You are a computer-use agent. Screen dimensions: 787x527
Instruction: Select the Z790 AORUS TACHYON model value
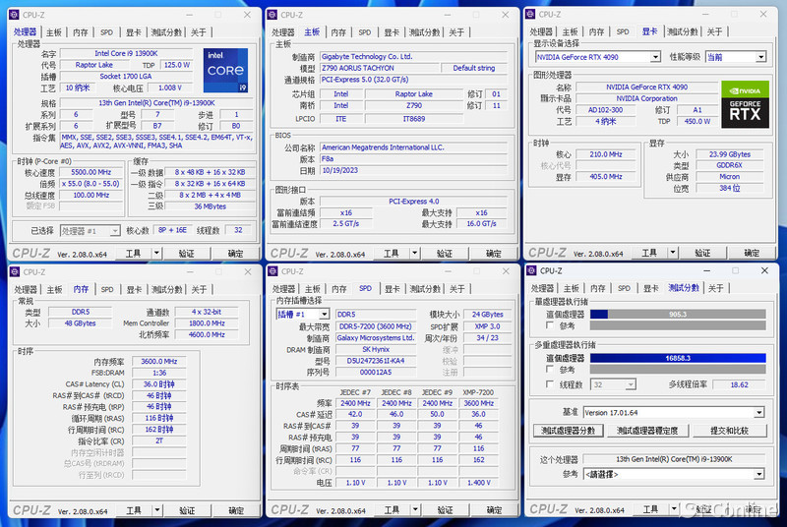pos(379,68)
